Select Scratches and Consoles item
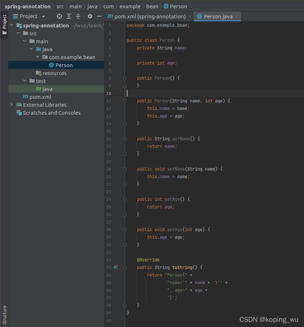Screen dimensions: 304x327 point(56,112)
